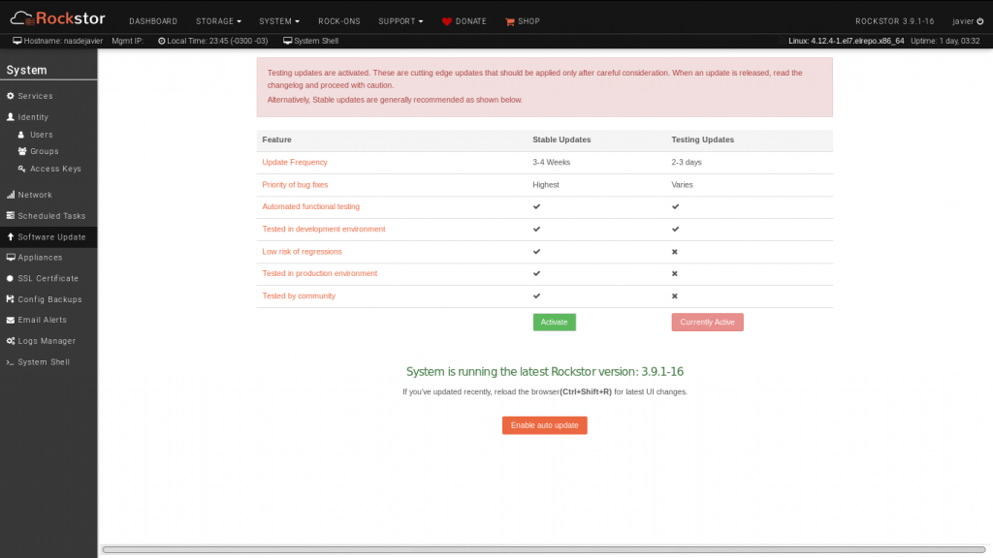Click the Rockstor 3.9.1-16 version label
This screenshot has height=558, width=993.
pyautogui.click(x=895, y=21)
